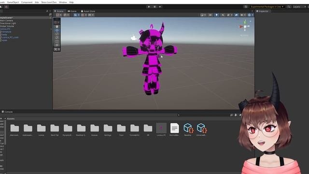Open the Window menu
Viewport: 309px width, 174px height.
click(63, 2)
